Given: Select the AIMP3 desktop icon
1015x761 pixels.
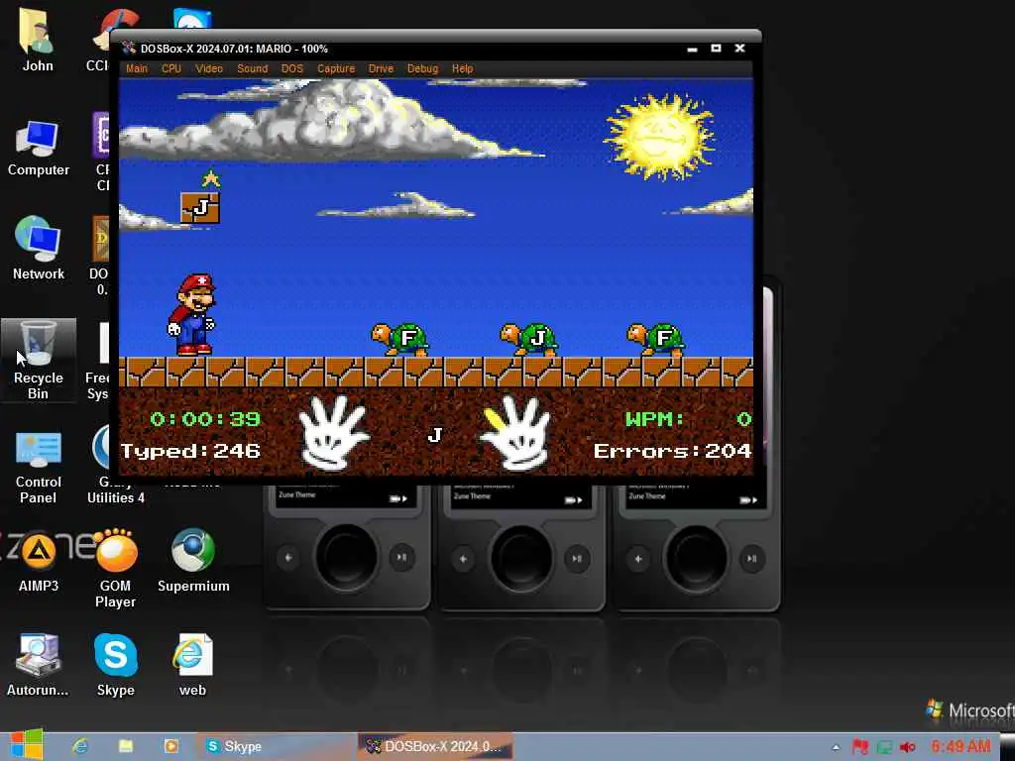Looking at the screenshot, I should pyautogui.click(x=39, y=562).
